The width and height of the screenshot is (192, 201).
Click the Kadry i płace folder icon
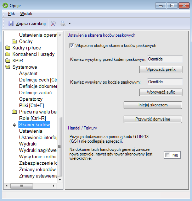tap(8, 48)
